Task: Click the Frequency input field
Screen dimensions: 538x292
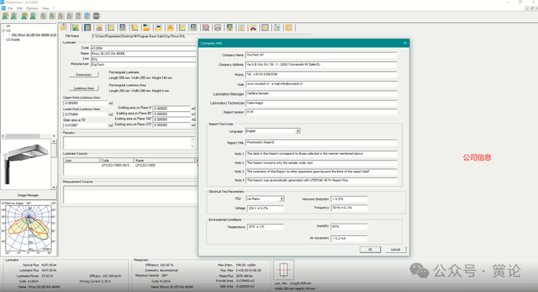Action: coord(349,208)
